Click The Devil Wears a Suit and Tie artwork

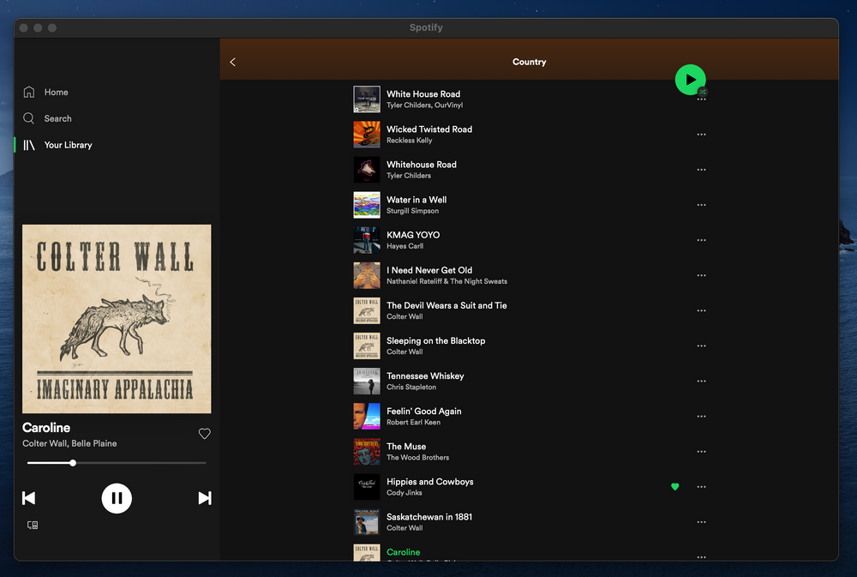(367, 310)
